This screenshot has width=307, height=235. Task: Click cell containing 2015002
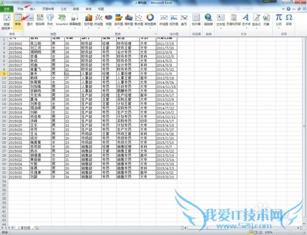pos(19,43)
